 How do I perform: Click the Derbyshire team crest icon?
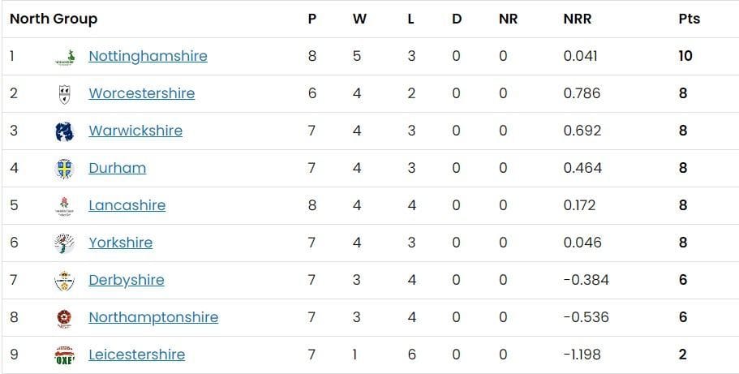[x=64, y=281]
